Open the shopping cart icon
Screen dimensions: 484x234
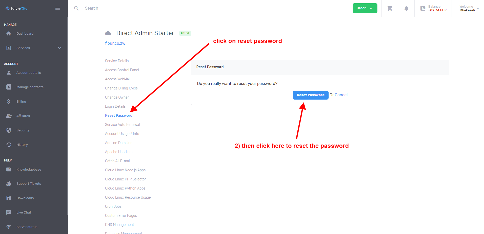(x=390, y=8)
